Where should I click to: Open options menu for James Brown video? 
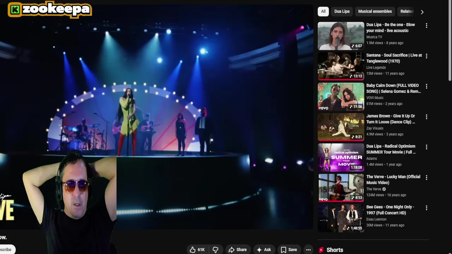(x=427, y=117)
